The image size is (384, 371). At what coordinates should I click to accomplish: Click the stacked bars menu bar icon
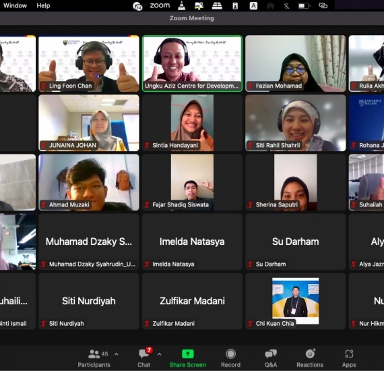(x=217, y=5)
